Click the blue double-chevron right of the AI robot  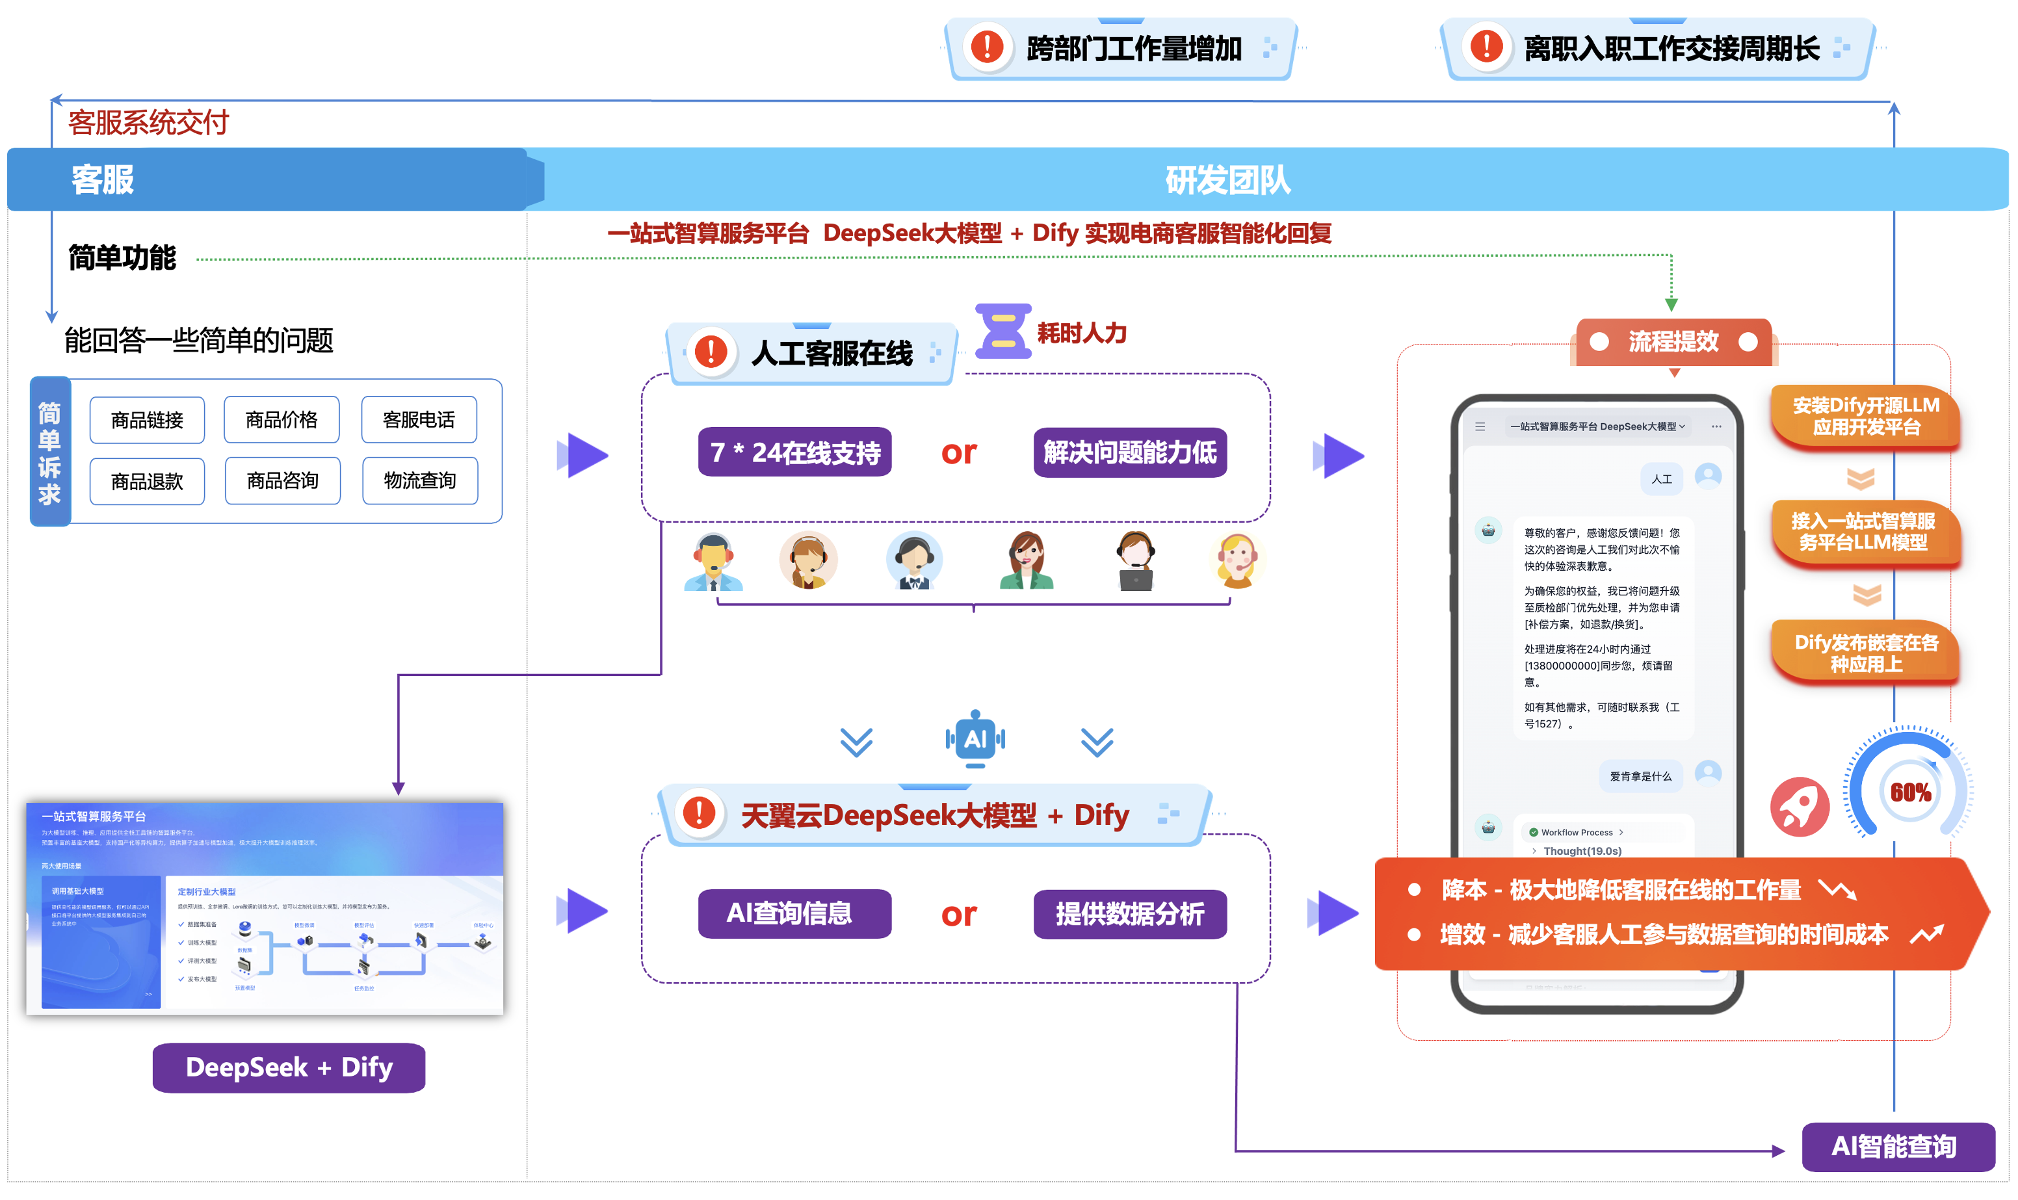(1096, 742)
